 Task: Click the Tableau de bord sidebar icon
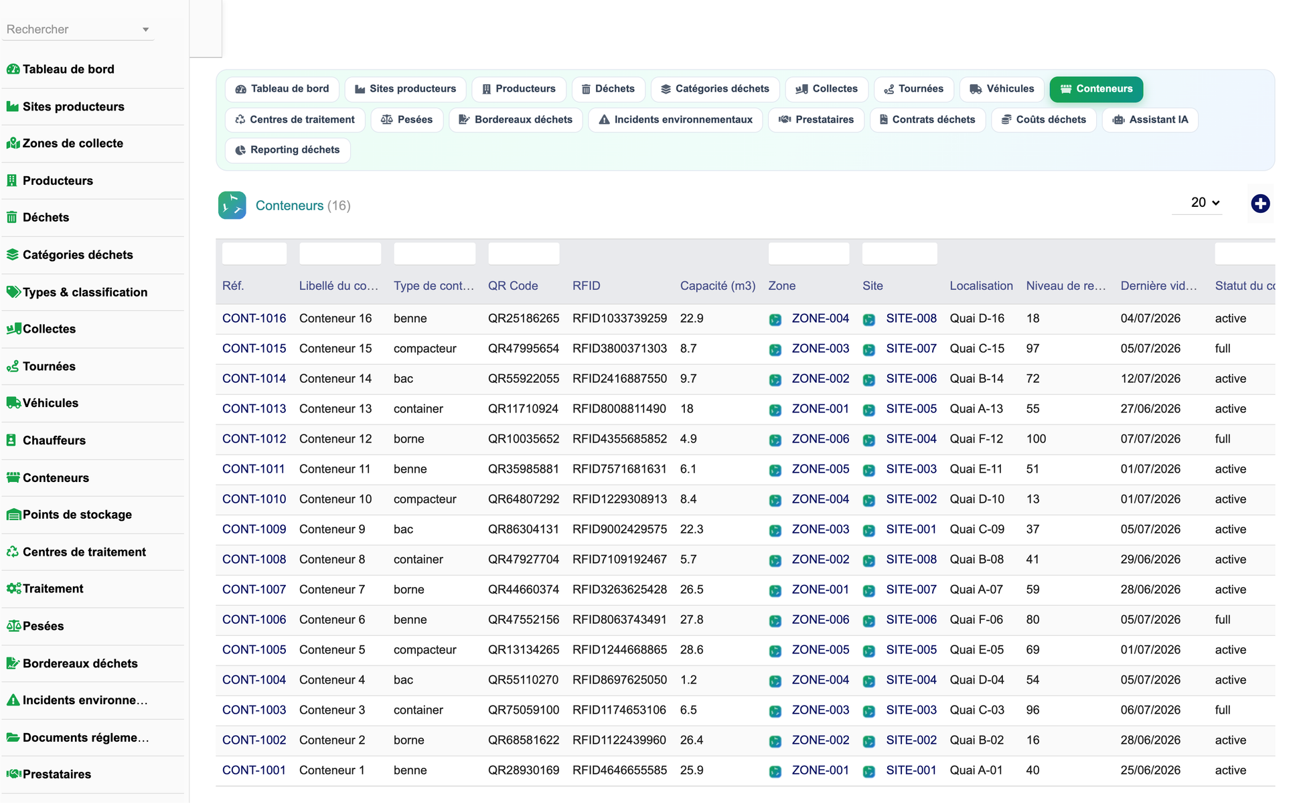(13, 69)
